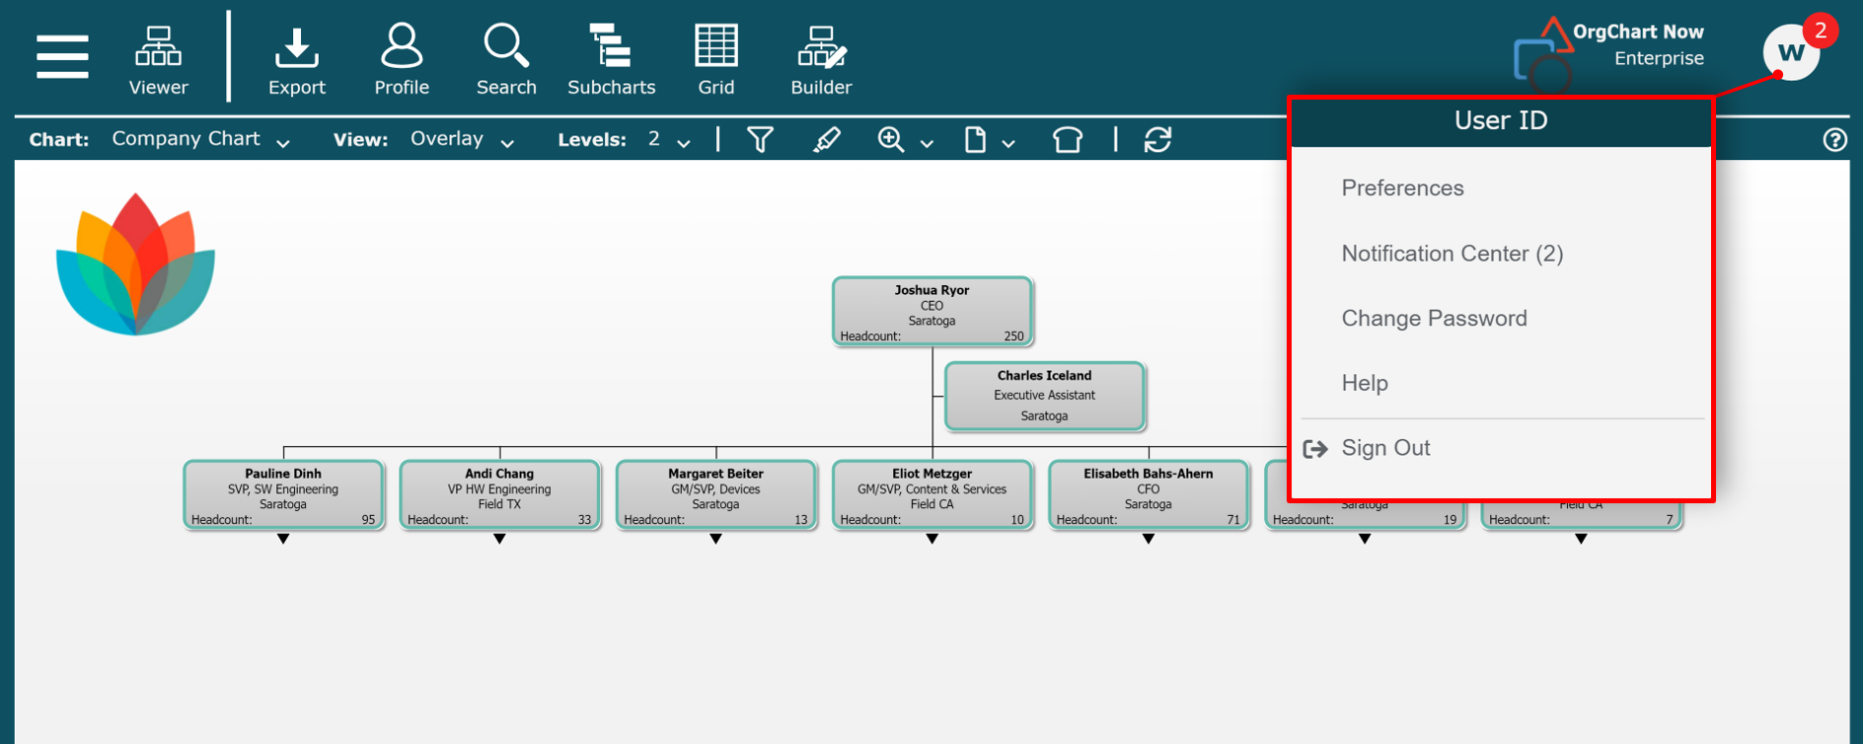
Task: Click the zoom magnifier icon
Action: [890, 140]
